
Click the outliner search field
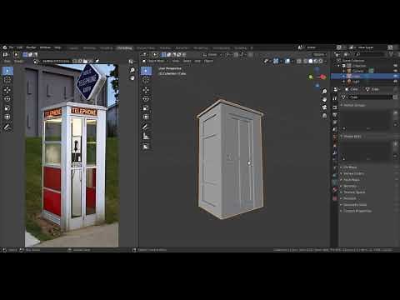(x=371, y=54)
